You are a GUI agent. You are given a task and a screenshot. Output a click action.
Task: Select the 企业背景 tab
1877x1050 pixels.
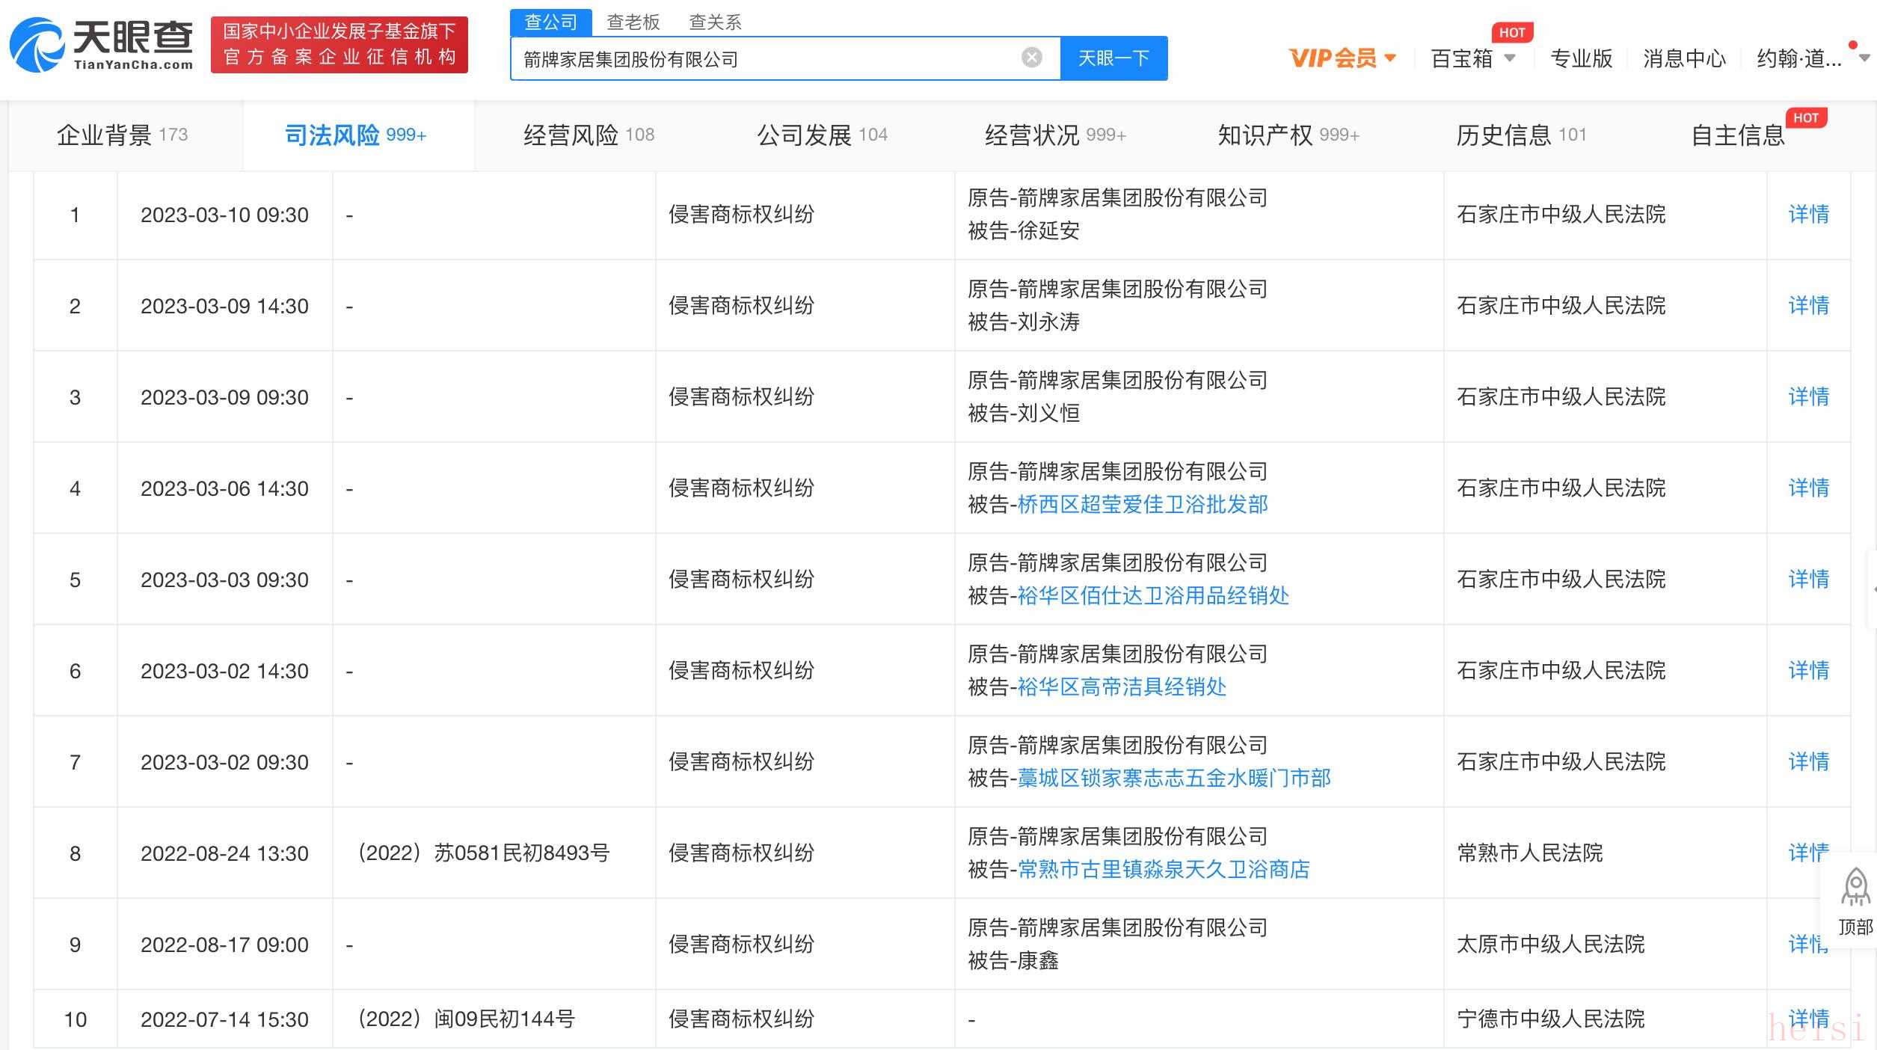coord(122,135)
